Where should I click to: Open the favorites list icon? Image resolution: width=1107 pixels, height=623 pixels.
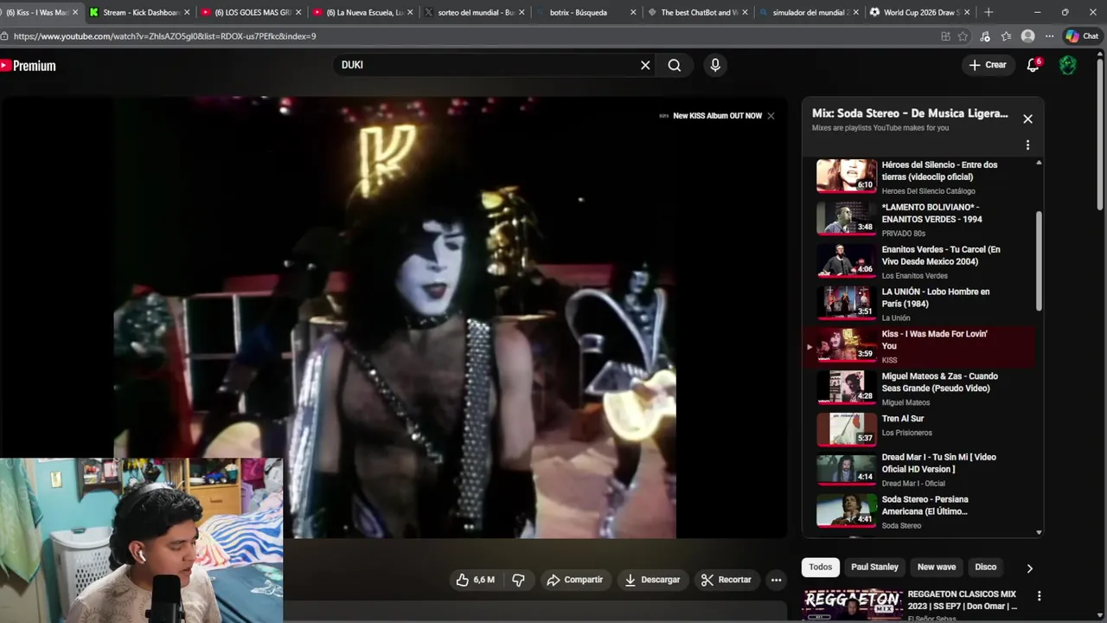click(x=1006, y=36)
